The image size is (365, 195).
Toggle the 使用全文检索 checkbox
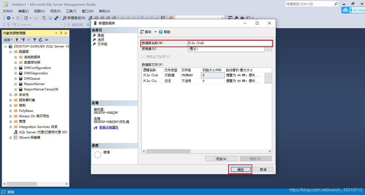pos(143,57)
